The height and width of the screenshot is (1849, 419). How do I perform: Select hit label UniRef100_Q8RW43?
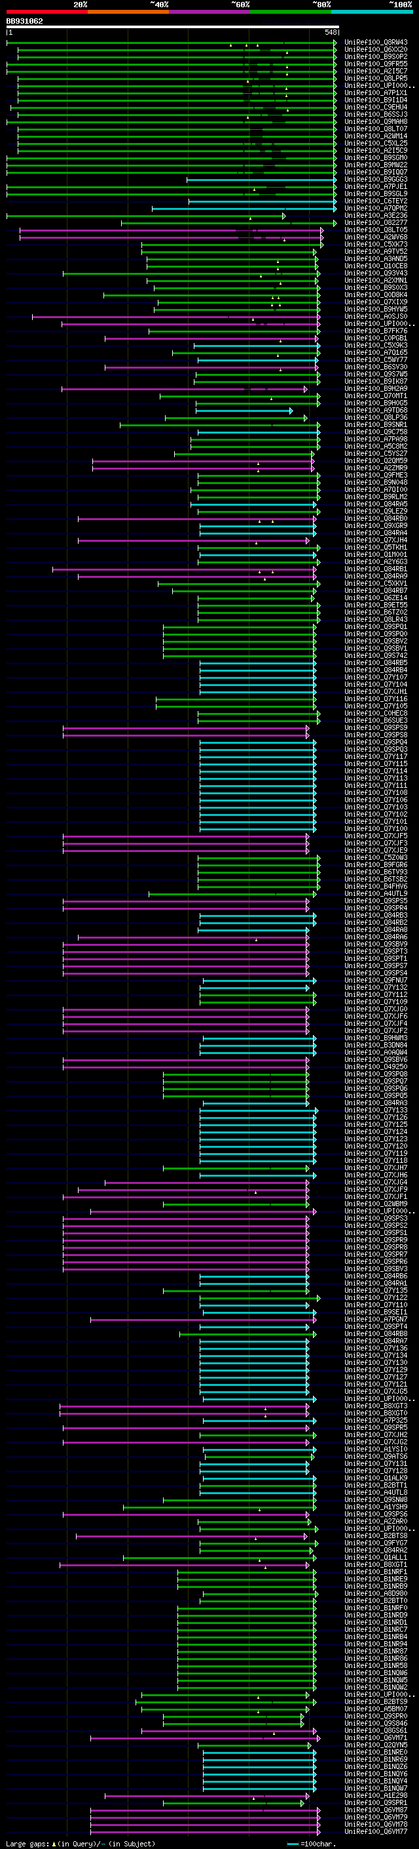375,43
